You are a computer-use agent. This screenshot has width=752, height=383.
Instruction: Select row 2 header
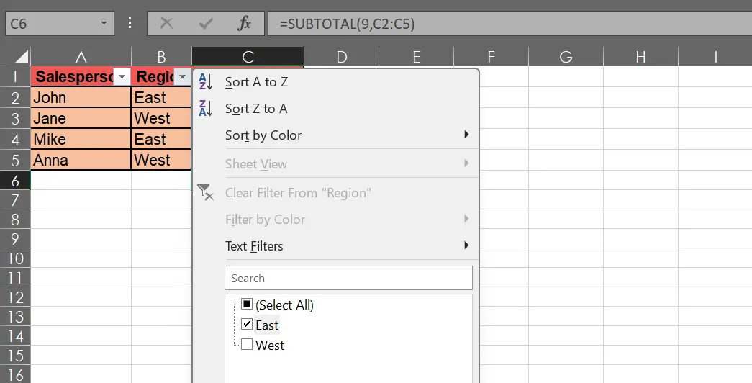point(15,97)
